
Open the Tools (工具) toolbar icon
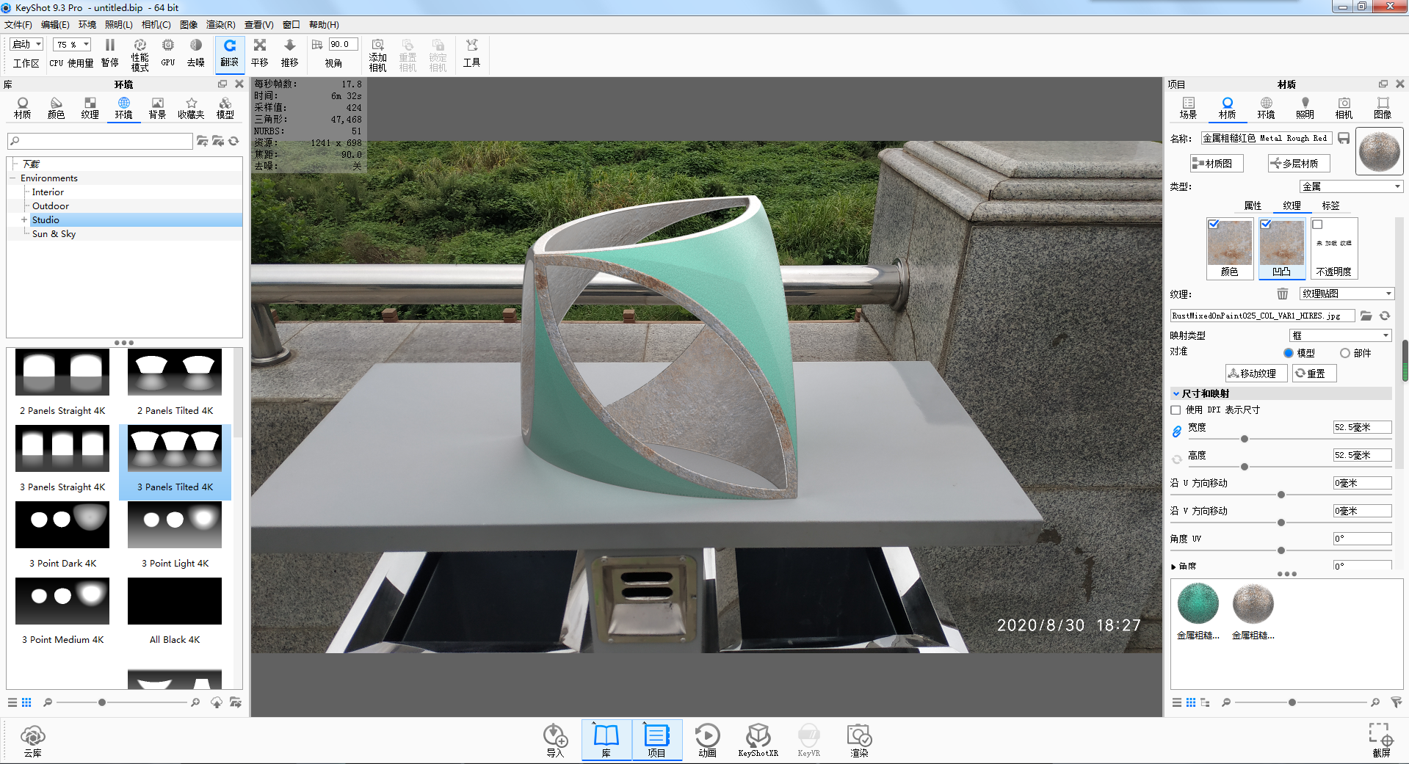[471, 53]
